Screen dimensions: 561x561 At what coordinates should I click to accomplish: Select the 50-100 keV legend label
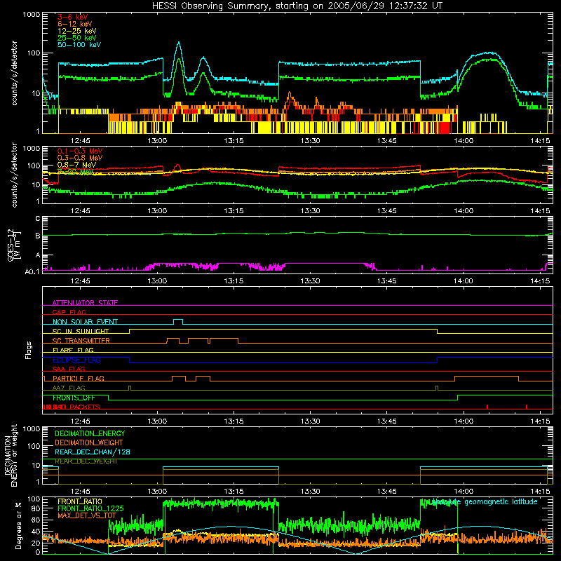pos(79,45)
